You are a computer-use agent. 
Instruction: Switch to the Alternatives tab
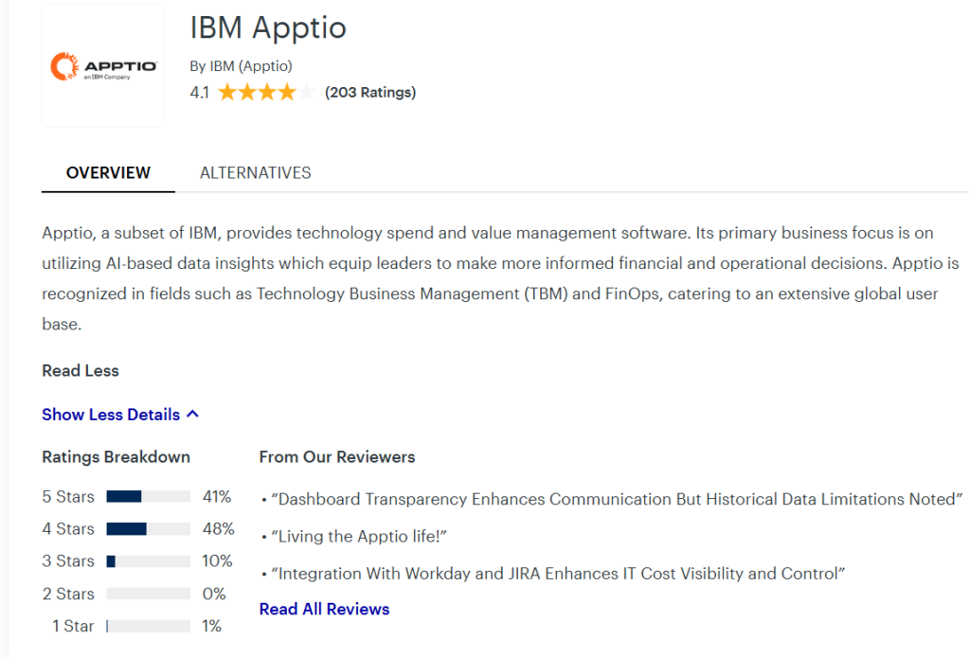point(255,173)
